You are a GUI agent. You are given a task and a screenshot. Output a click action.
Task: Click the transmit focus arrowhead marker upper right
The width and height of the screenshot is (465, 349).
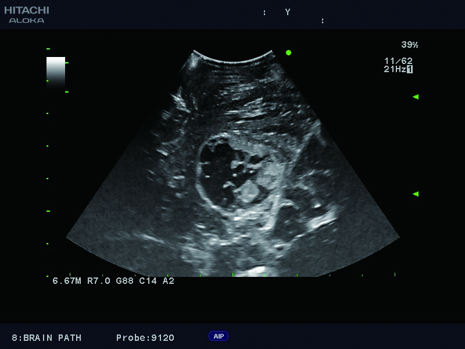[x=414, y=97]
